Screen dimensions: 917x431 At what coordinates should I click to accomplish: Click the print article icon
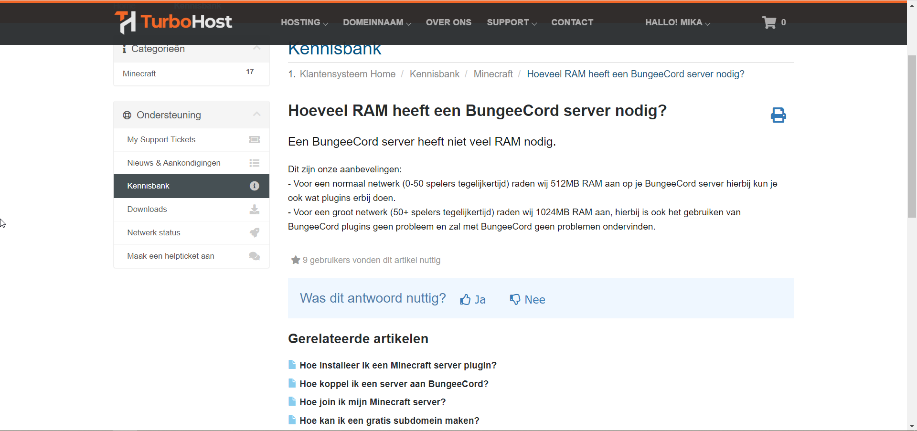778,115
